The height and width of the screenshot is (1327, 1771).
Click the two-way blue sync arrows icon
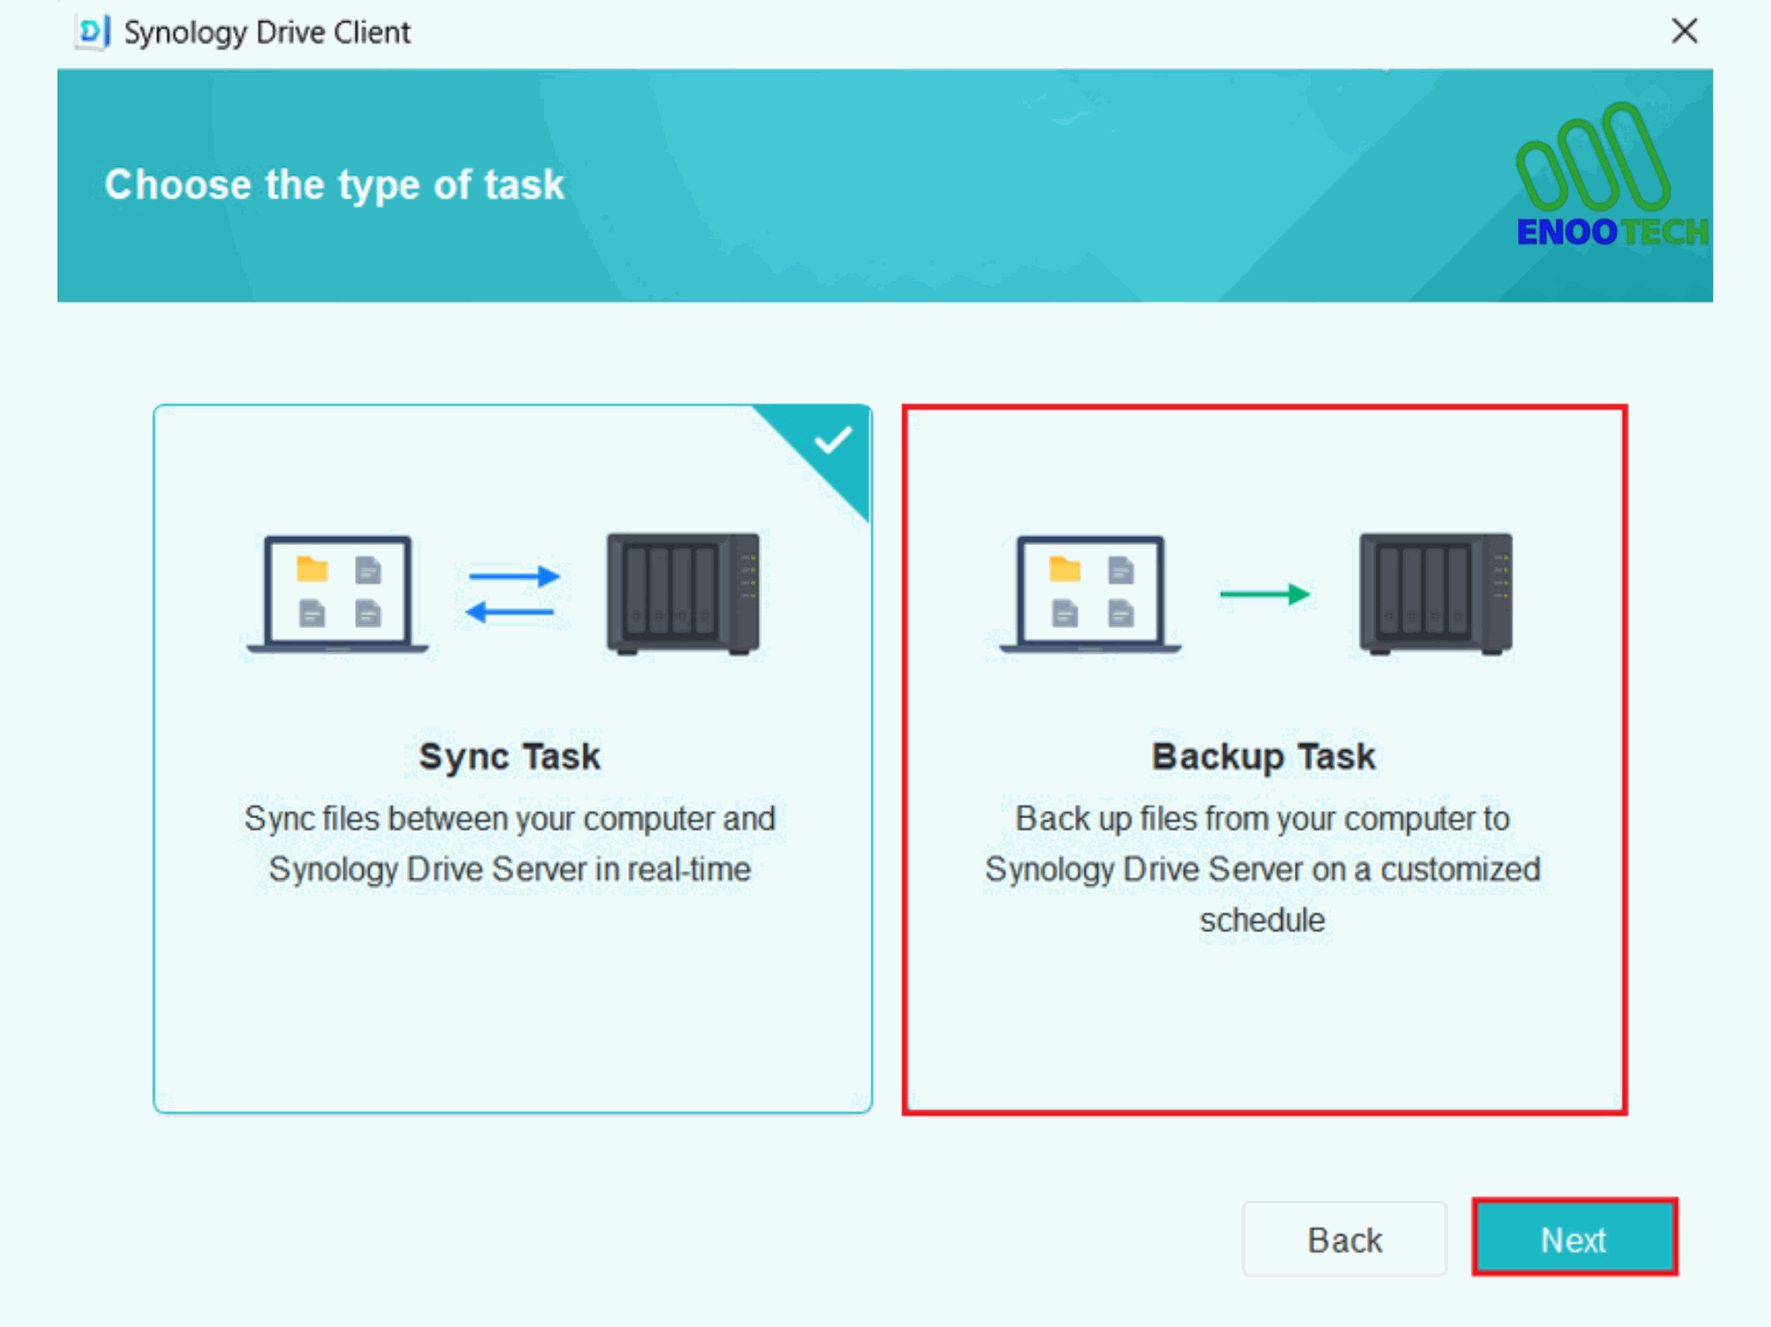pyautogui.click(x=512, y=594)
